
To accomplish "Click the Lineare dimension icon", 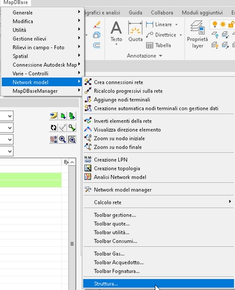I will [150, 24].
